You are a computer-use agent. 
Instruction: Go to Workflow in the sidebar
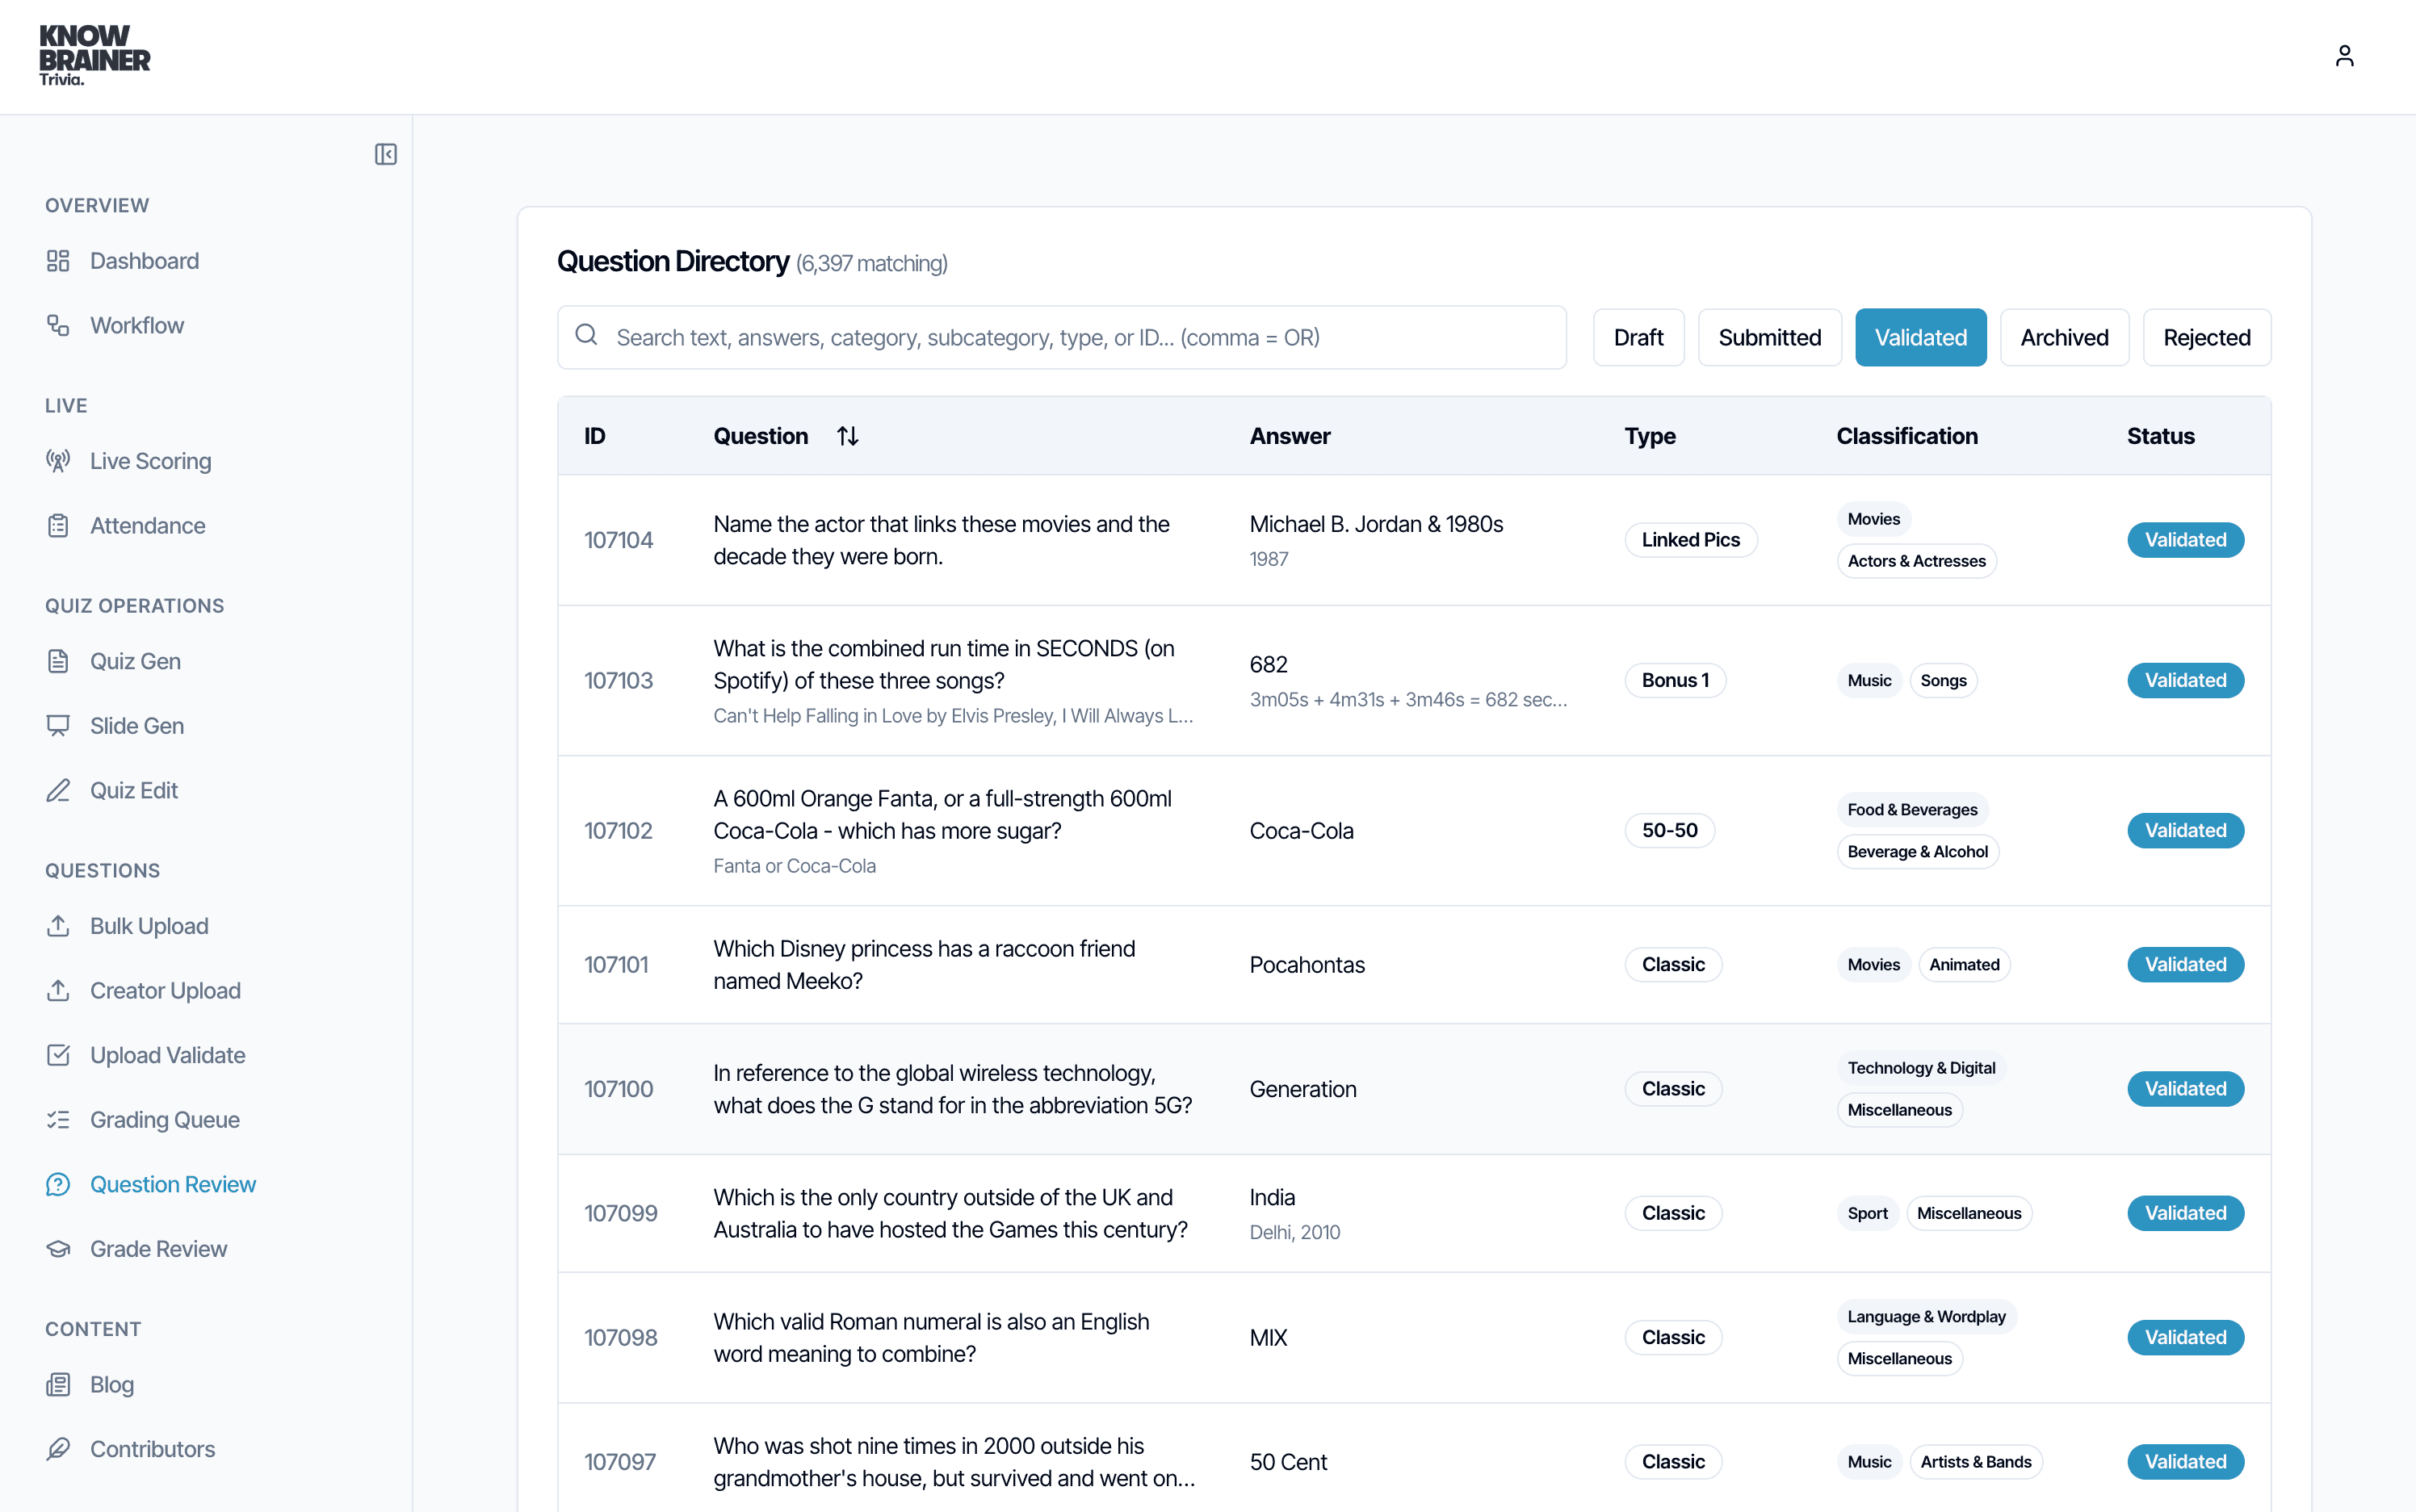pos(137,325)
